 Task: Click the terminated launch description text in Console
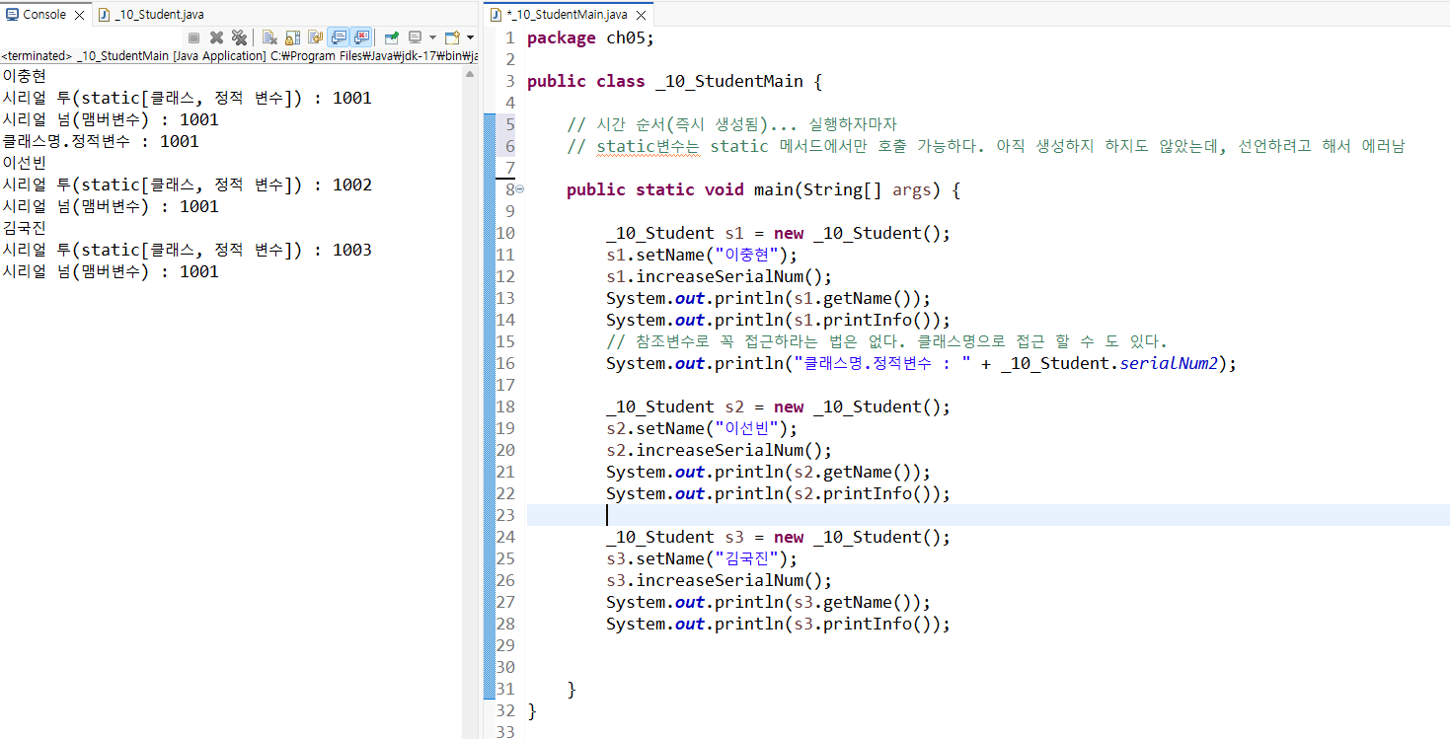240,56
